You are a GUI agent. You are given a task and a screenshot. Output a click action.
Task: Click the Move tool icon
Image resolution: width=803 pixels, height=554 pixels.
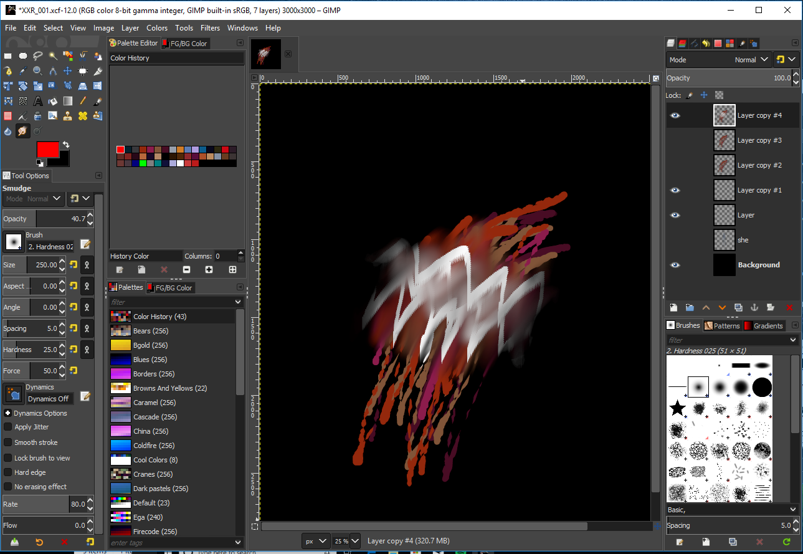[x=68, y=71]
